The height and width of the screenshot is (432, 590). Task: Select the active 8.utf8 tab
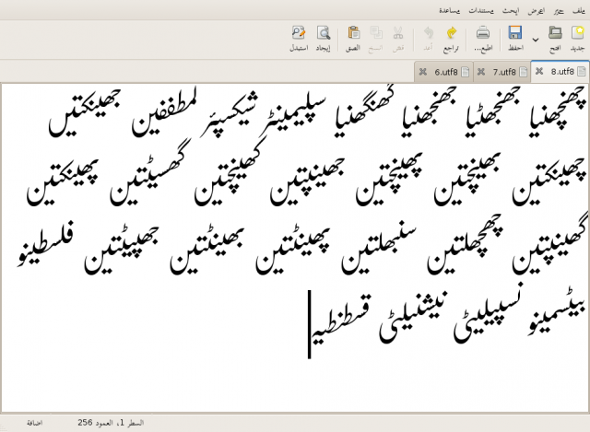tap(562, 72)
